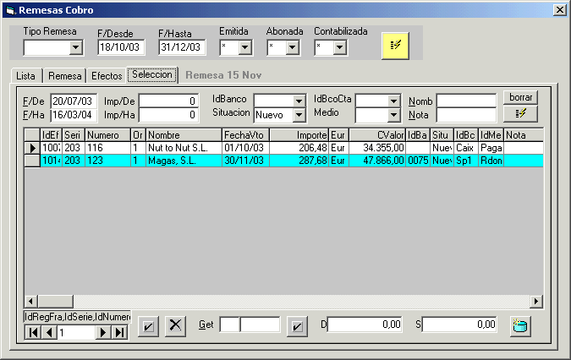Viewport: 571px width, 360px height.
Task: Open the Contabilizada dropdown
Action: click(x=339, y=48)
